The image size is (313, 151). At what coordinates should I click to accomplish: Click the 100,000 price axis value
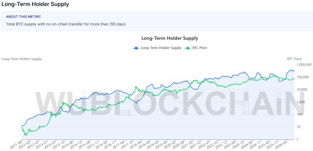303,77
